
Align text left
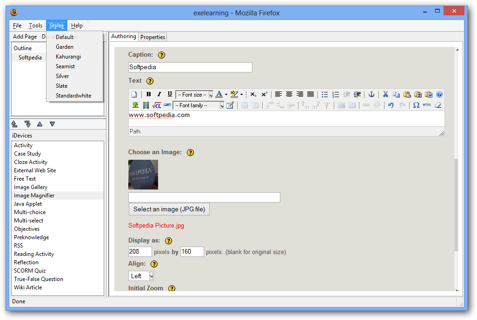click(x=278, y=94)
